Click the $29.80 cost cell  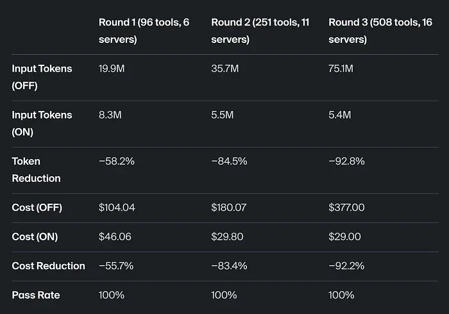pos(226,236)
